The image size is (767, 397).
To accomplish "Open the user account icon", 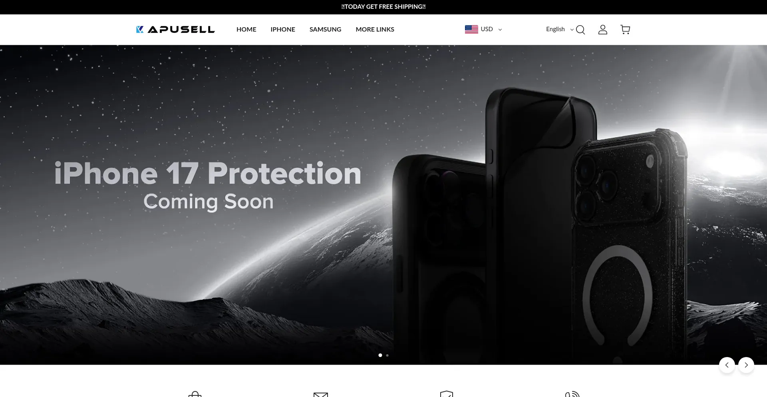I will click(x=603, y=30).
